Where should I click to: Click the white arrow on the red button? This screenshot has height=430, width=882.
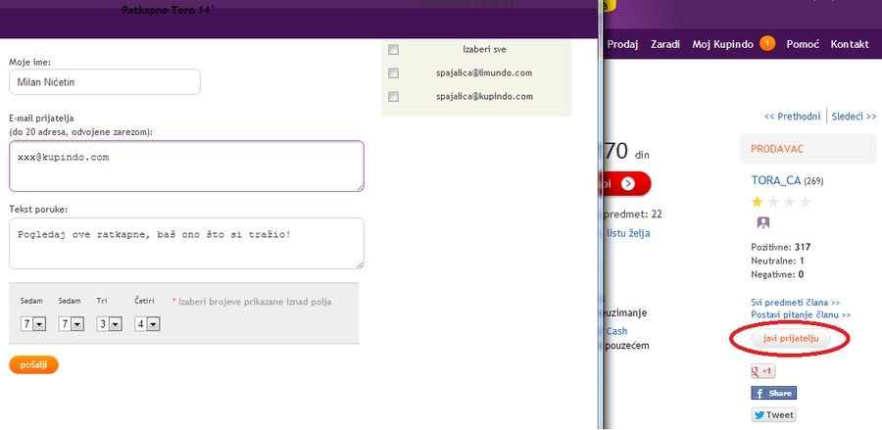[x=628, y=182]
